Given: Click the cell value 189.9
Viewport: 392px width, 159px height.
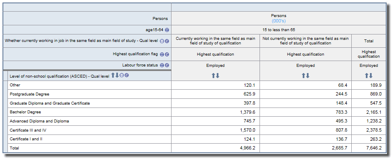Looking at the screenshot, I should tap(376, 85).
